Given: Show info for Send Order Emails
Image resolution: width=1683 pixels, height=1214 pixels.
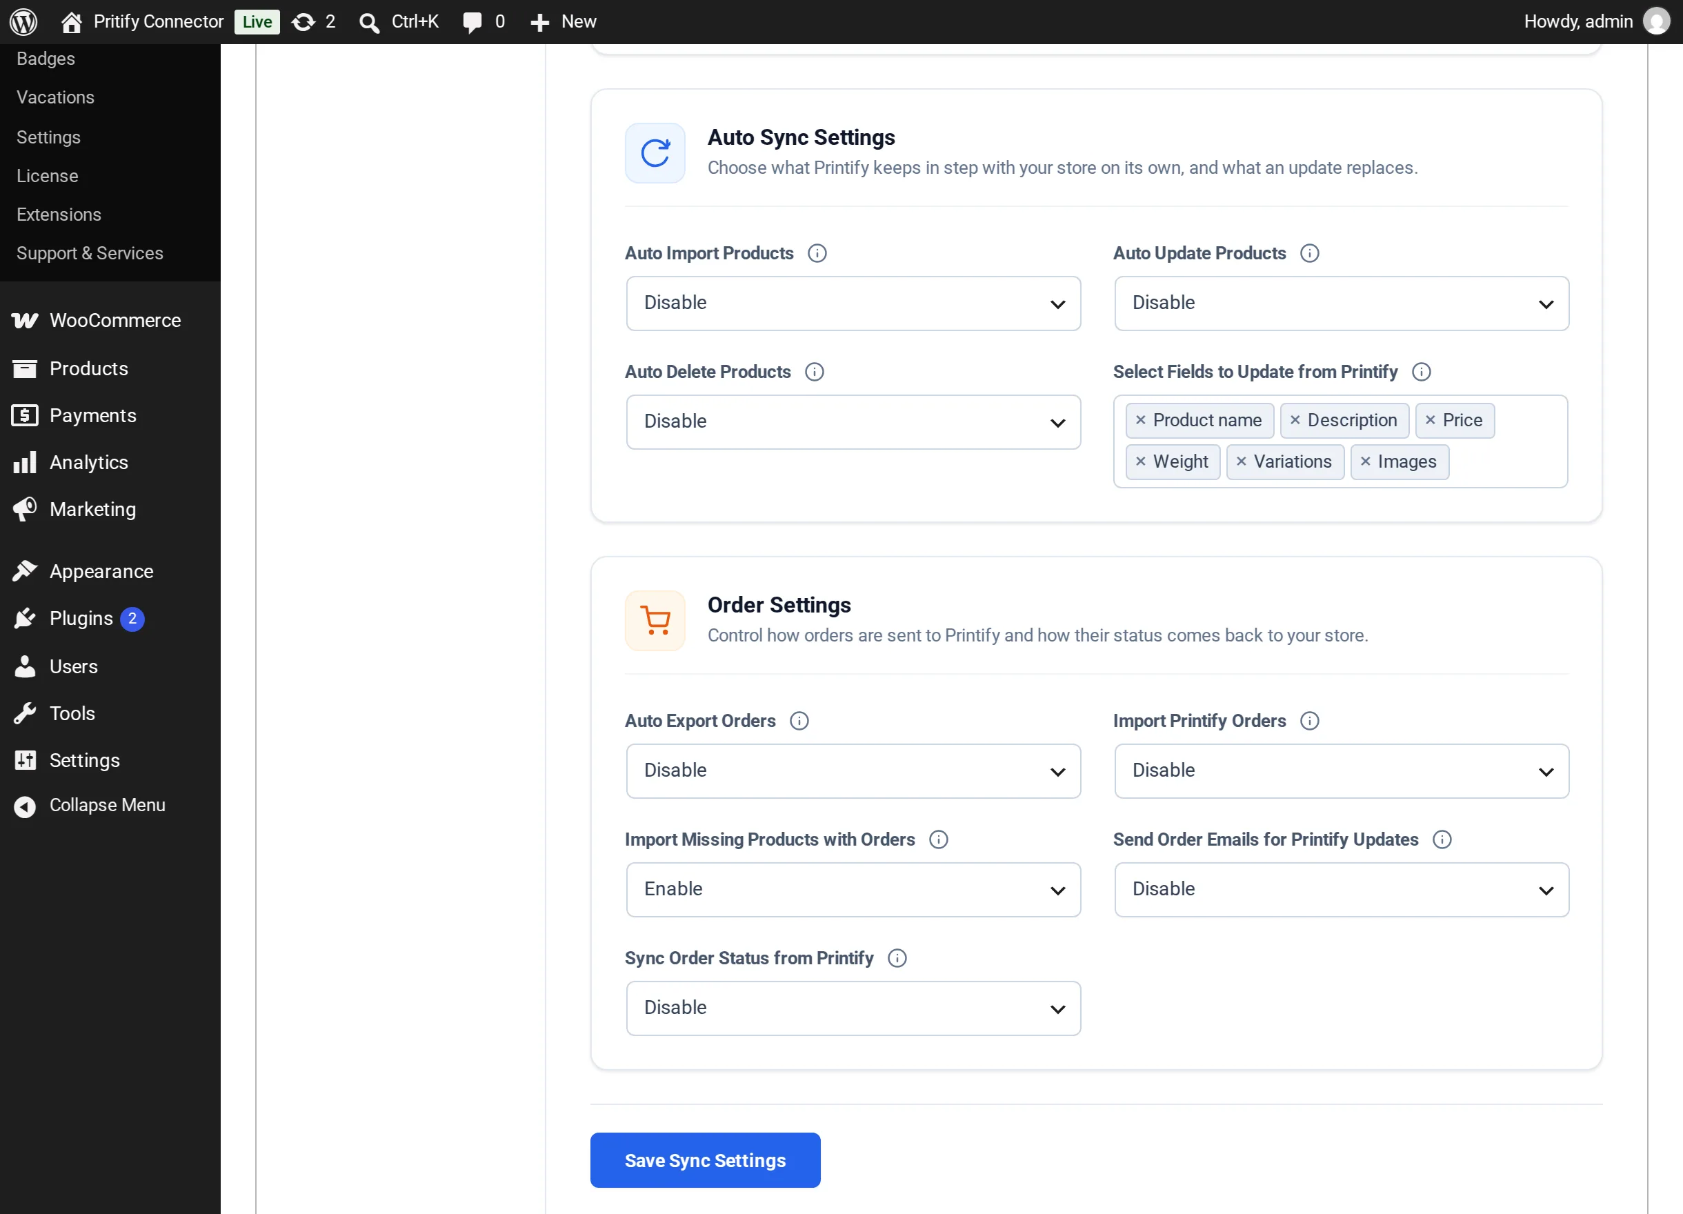Looking at the screenshot, I should pos(1442,839).
